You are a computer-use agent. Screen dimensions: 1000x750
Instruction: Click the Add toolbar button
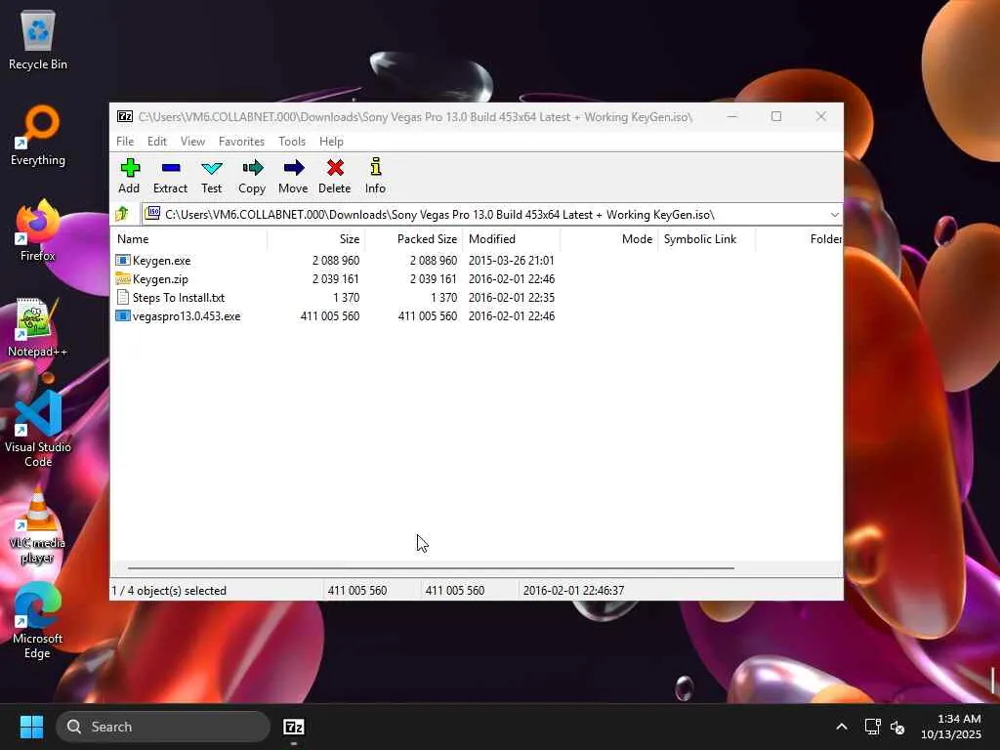pyautogui.click(x=129, y=176)
